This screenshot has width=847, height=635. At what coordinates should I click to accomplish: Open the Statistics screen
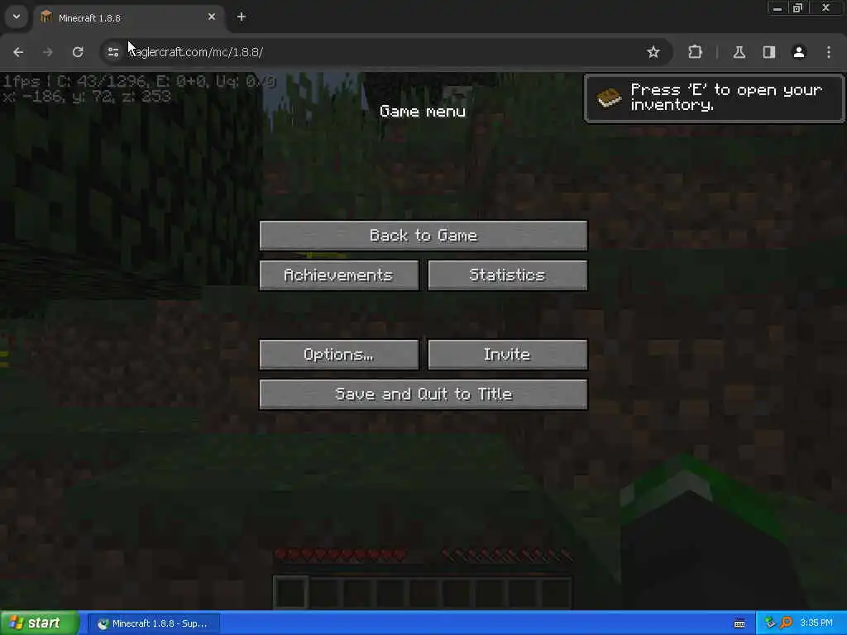click(x=507, y=275)
